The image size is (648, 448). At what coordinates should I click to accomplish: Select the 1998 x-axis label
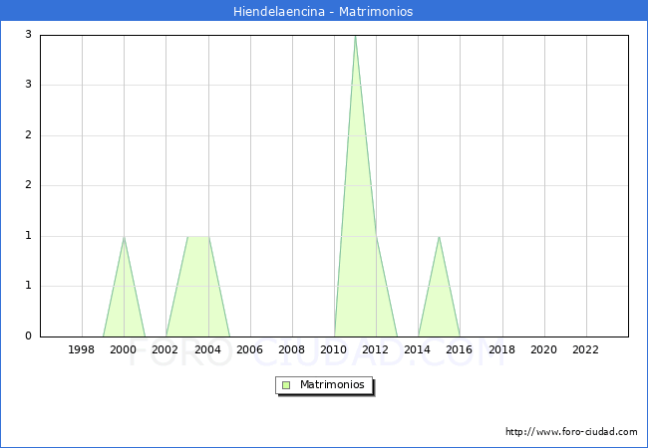coord(81,349)
